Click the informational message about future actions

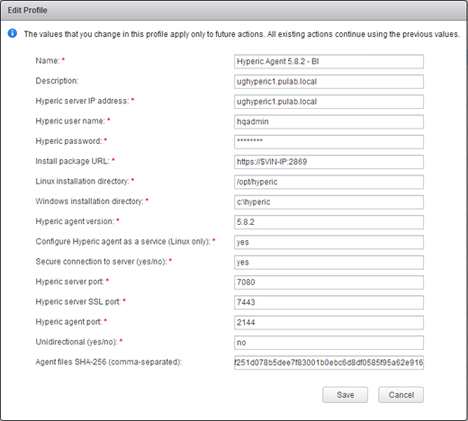pos(242,34)
